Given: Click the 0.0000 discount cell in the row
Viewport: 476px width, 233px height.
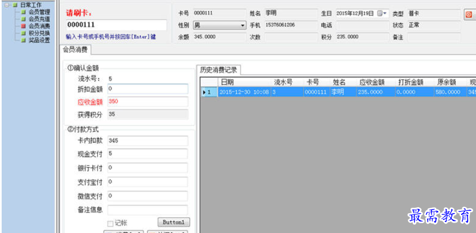Looking at the screenshot, I should tap(415, 92).
